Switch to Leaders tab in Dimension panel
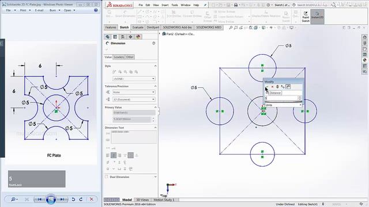 pos(119,57)
